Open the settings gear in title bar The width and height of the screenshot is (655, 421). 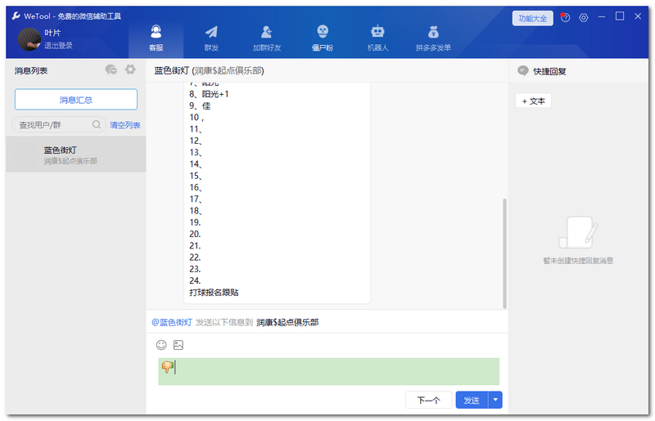coord(584,17)
